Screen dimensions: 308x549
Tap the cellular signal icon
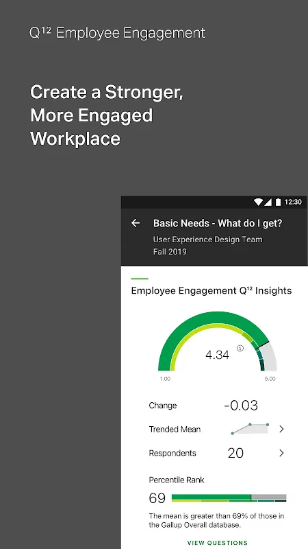tap(268, 202)
